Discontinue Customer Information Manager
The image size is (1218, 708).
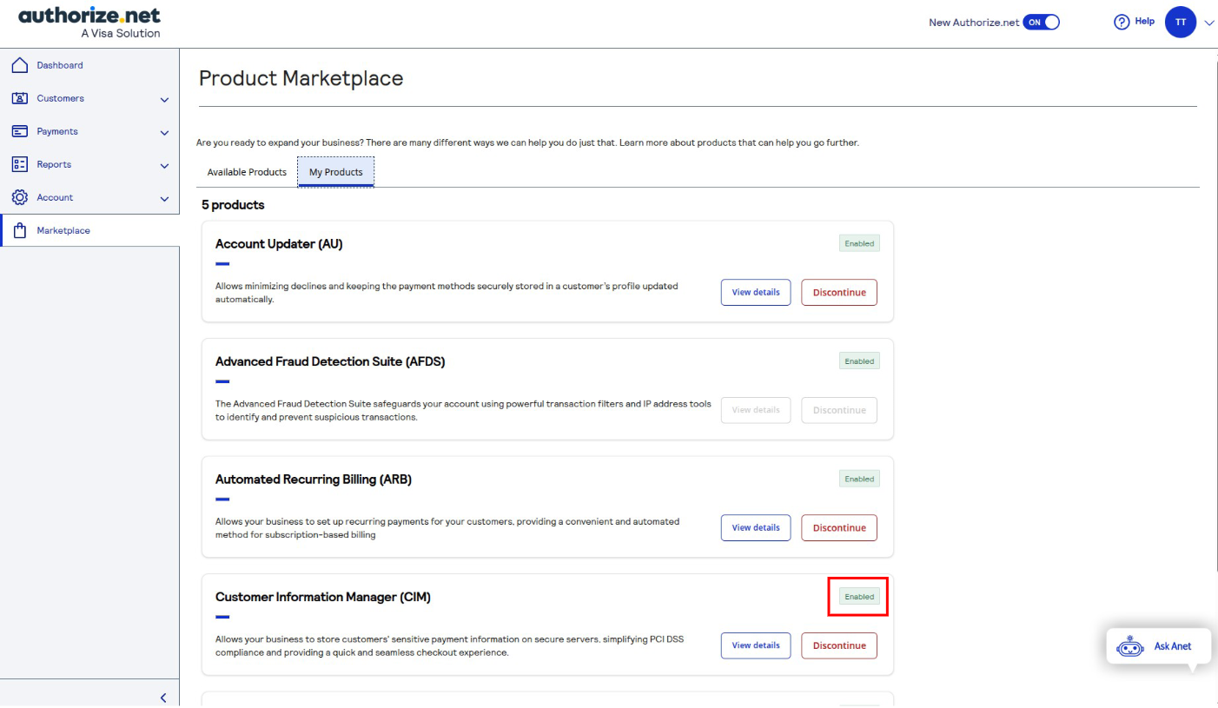pos(839,645)
